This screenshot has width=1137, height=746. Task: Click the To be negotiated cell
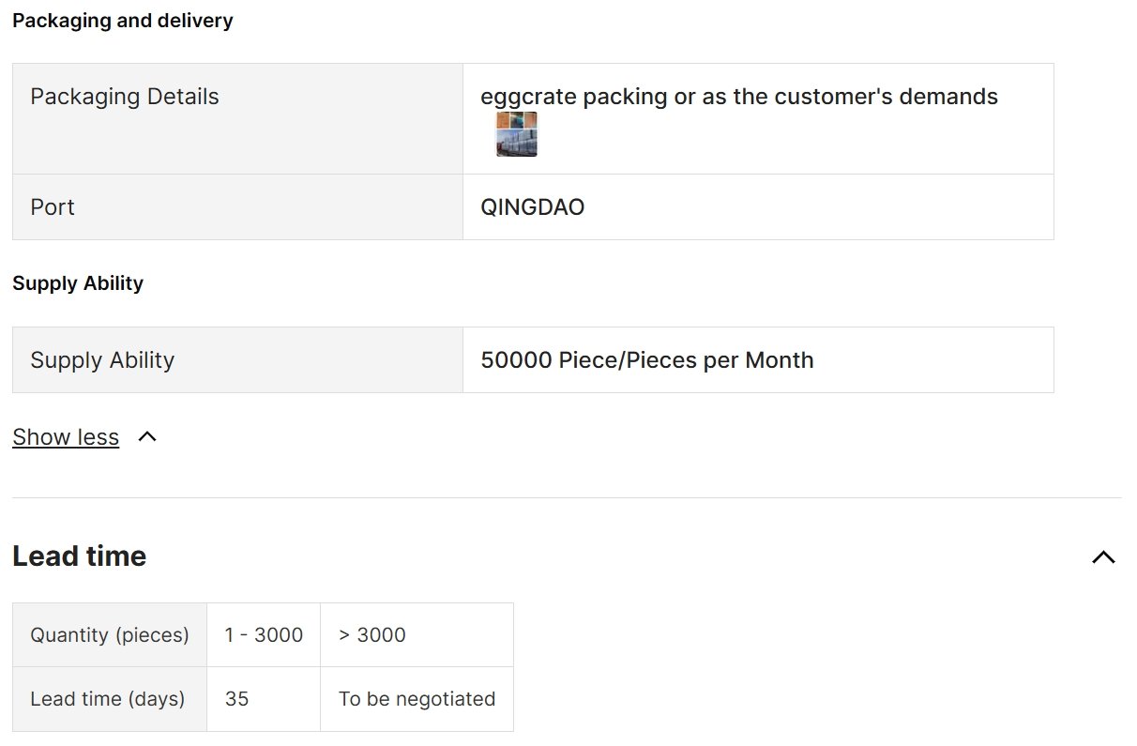(417, 699)
